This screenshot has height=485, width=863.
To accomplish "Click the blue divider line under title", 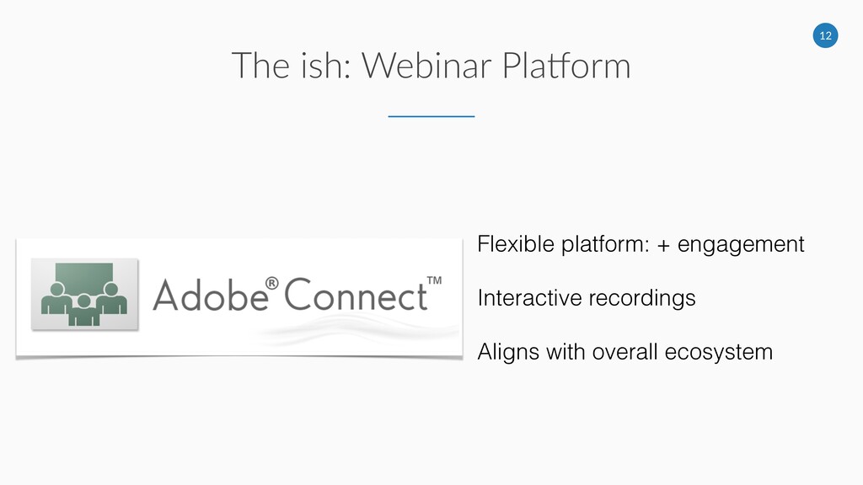I will click(431, 115).
